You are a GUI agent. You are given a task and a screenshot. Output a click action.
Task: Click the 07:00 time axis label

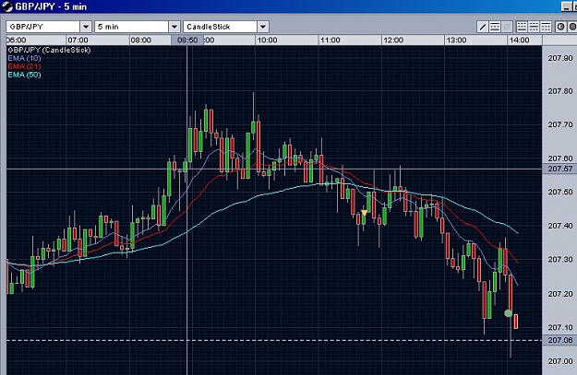pos(78,40)
